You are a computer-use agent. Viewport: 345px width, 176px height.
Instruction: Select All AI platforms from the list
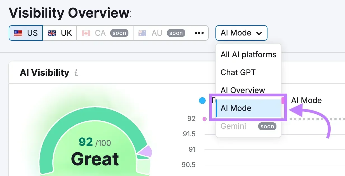tap(248, 54)
